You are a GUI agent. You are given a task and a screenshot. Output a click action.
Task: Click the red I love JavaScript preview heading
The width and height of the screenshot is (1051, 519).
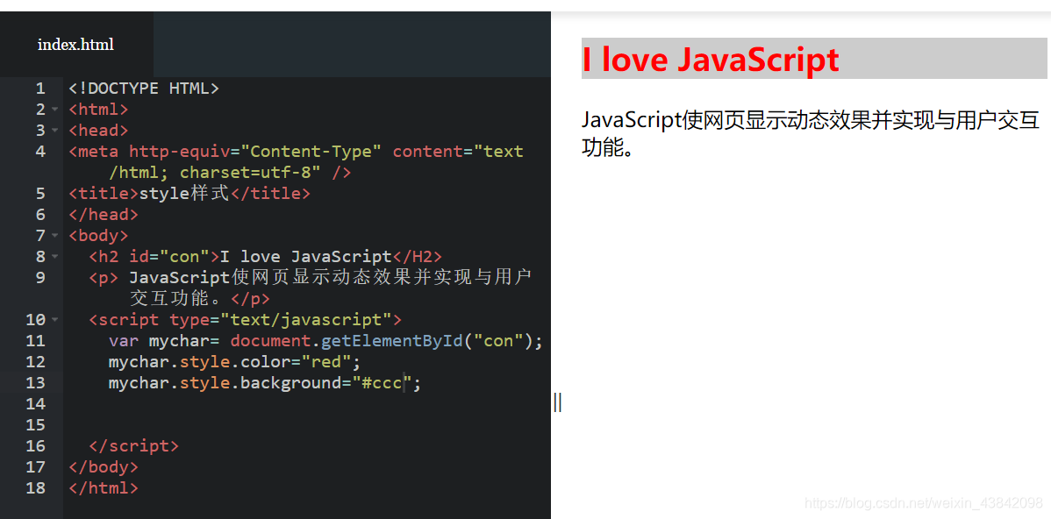pos(711,59)
